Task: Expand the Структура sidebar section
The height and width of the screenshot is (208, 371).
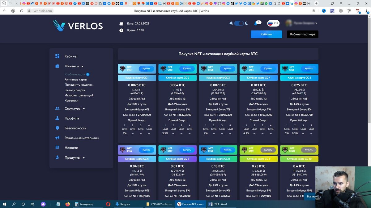Action: tap(75, 108)
